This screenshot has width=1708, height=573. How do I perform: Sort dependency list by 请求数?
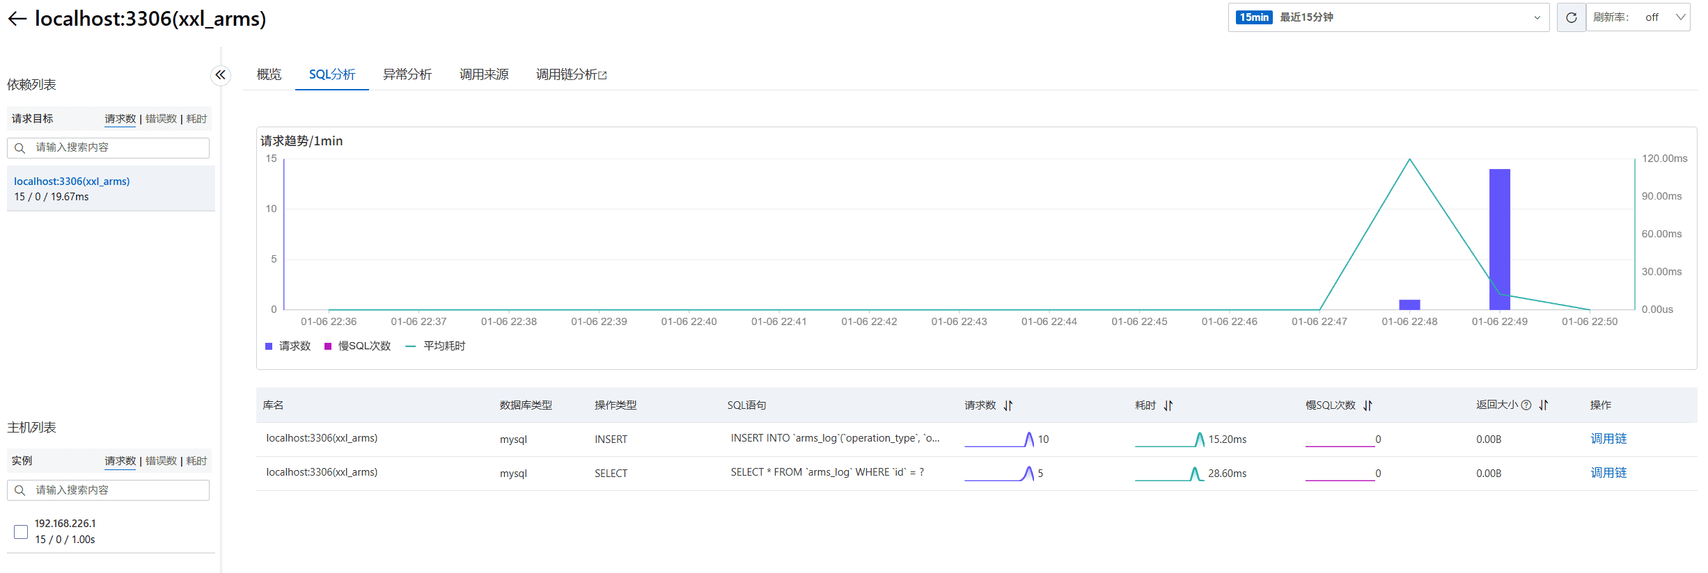(x=120, y=119)
